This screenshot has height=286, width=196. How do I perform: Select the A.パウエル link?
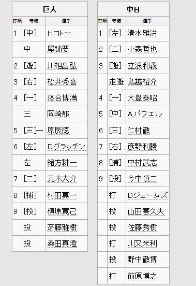(145, 114)
